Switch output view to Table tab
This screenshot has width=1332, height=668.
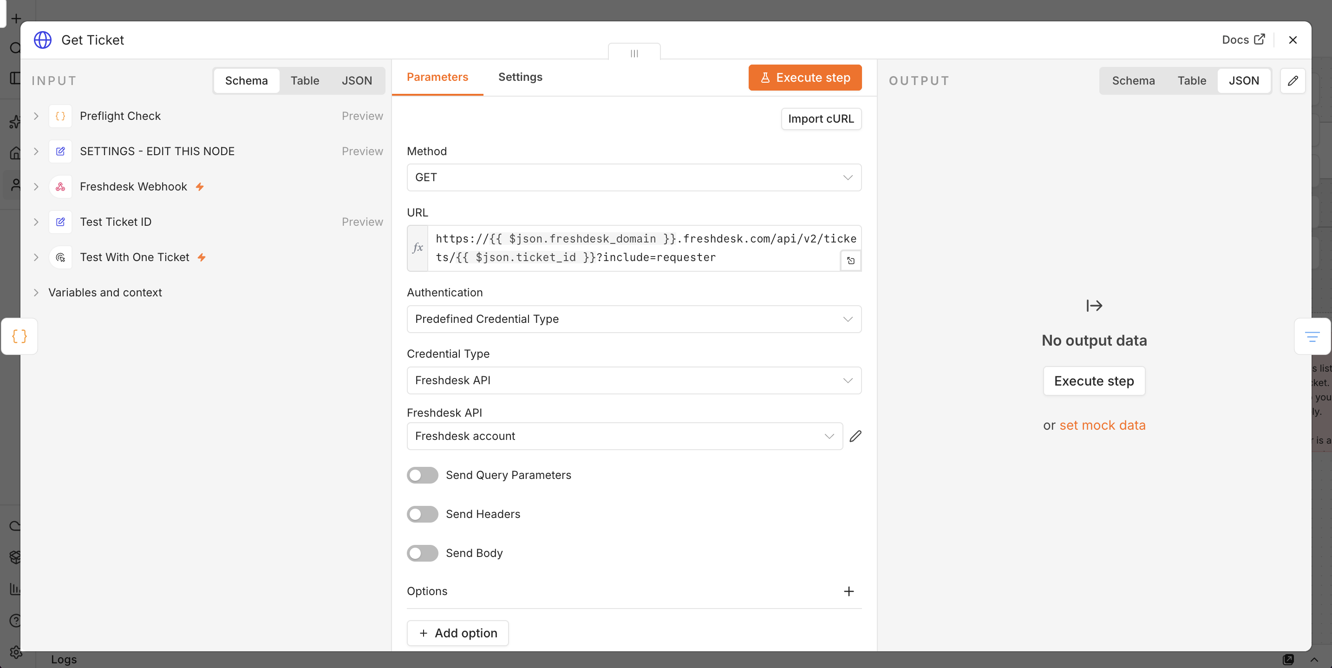coord(1192,81)
